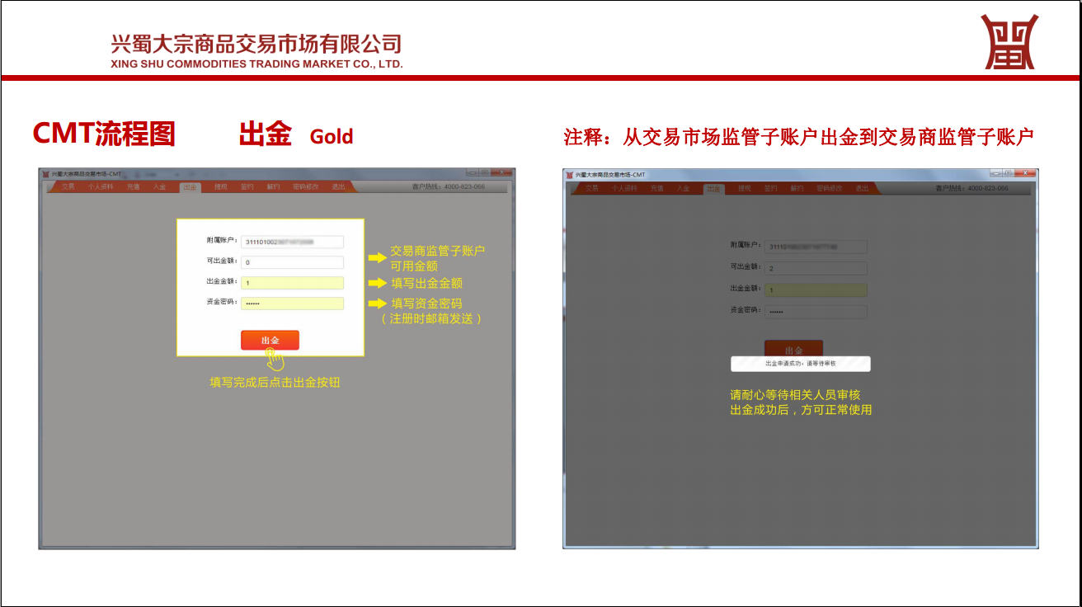Viewport: 1082px width, 607px height.
Task: Open 个人资料 tab in the window with 可出金额 0
Action: [x=101, y=187]
